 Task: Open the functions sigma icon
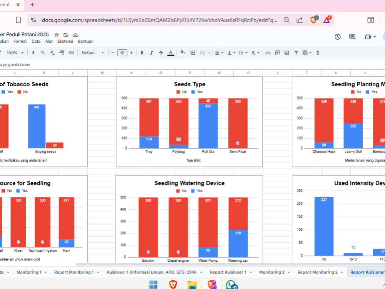point(318,53)
